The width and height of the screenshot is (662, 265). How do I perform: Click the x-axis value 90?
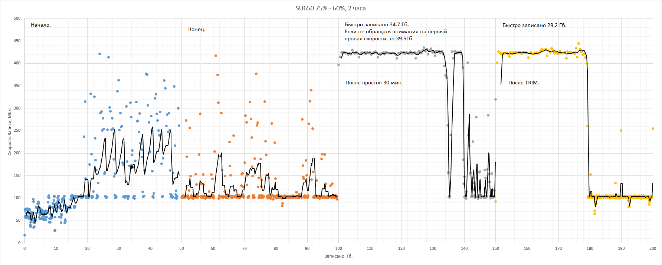click(307, 248)
